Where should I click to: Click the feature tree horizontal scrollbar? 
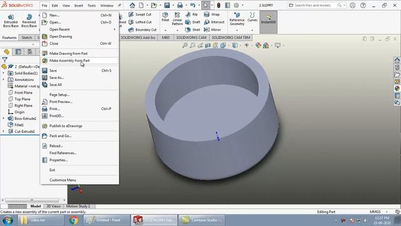point(32,200)
